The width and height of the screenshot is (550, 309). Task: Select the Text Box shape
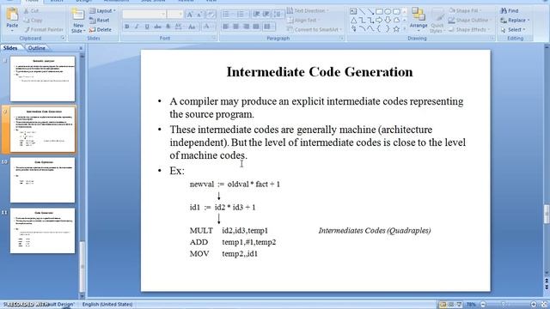(353, 11)
